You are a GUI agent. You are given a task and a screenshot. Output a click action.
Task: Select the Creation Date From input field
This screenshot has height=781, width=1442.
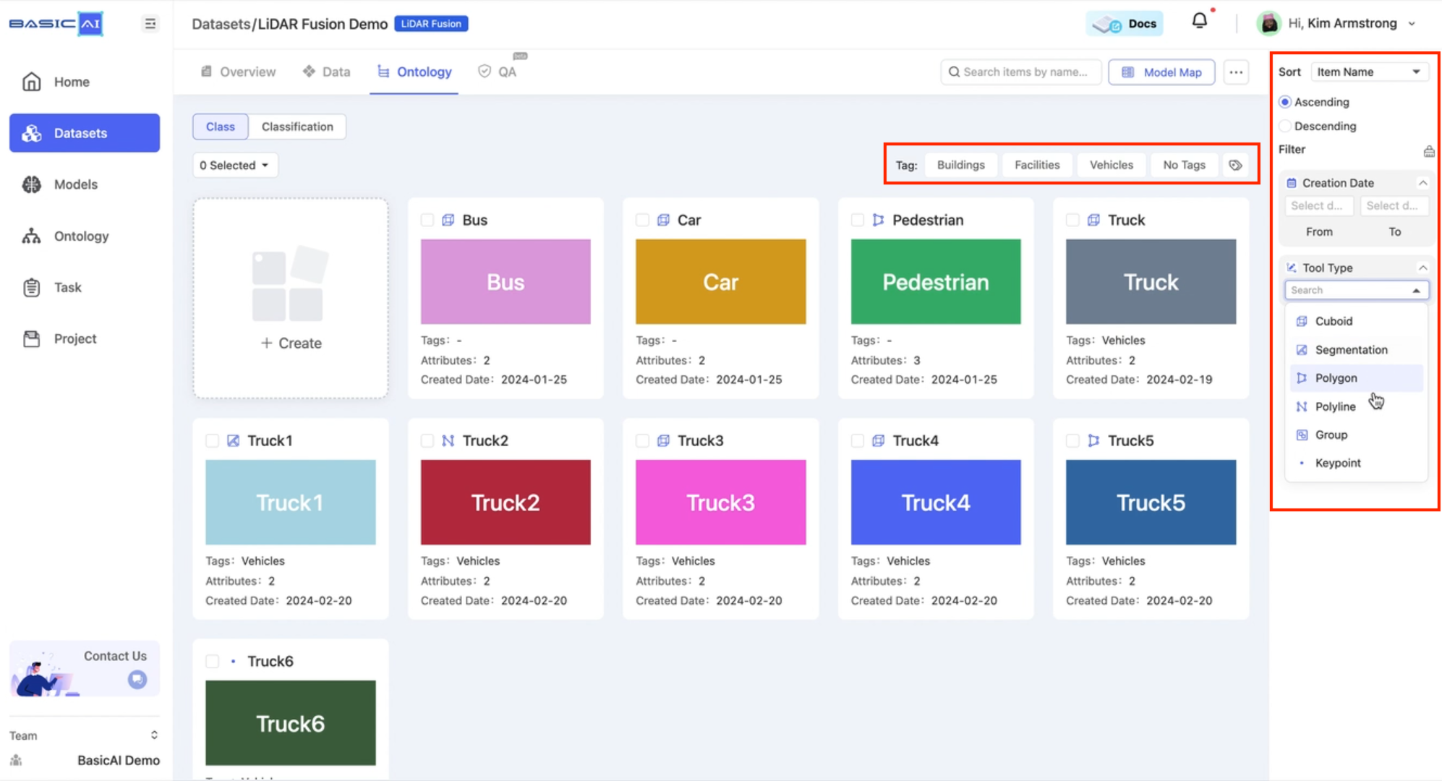coord(1319,206)
